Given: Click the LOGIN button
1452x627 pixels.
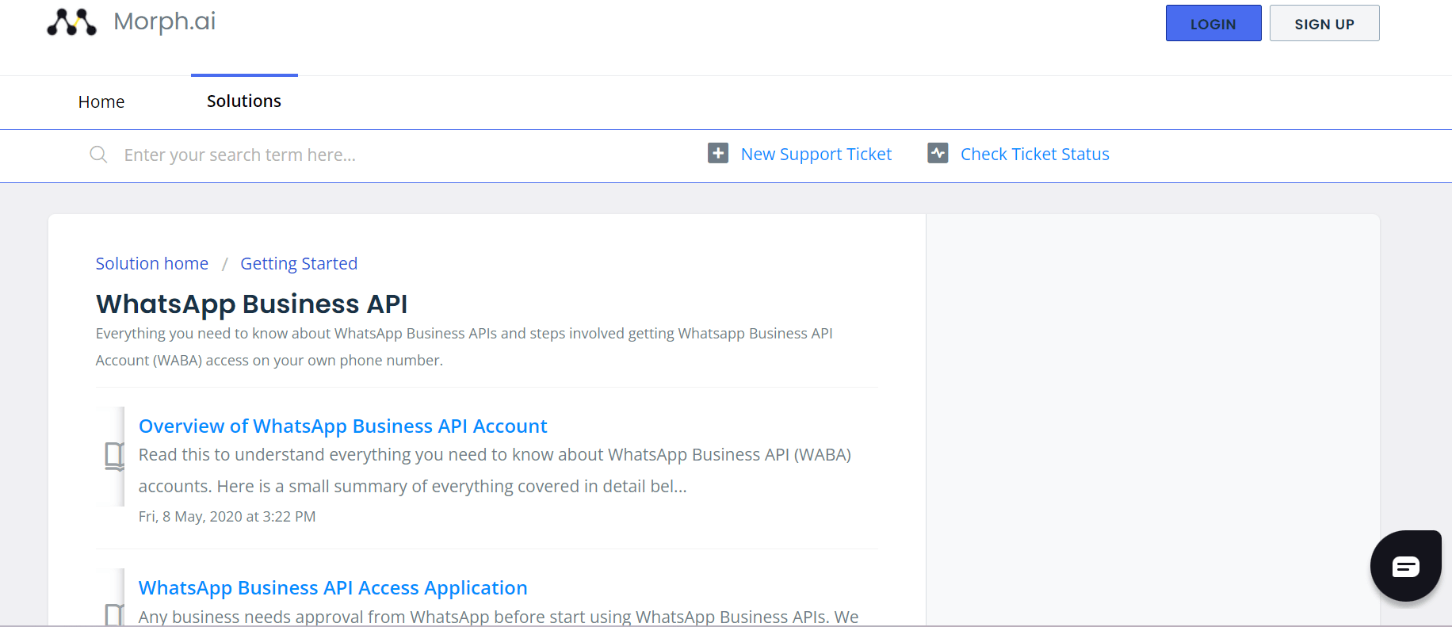Looking at the screenshot, I should coord(1213,23).
